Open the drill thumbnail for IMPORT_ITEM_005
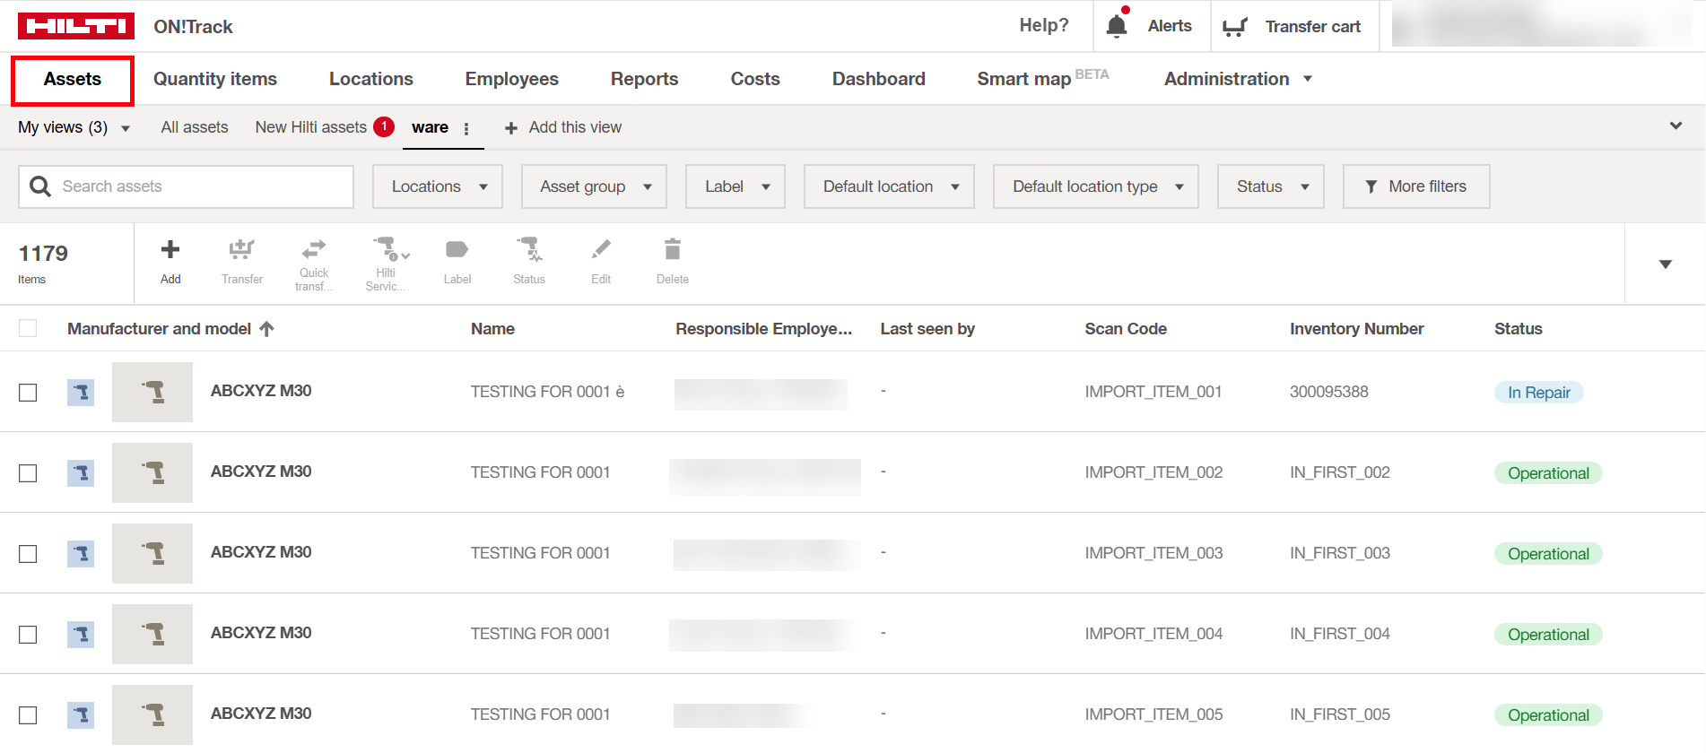Viewport: 1706px width, 753px height. coord(152,714)
